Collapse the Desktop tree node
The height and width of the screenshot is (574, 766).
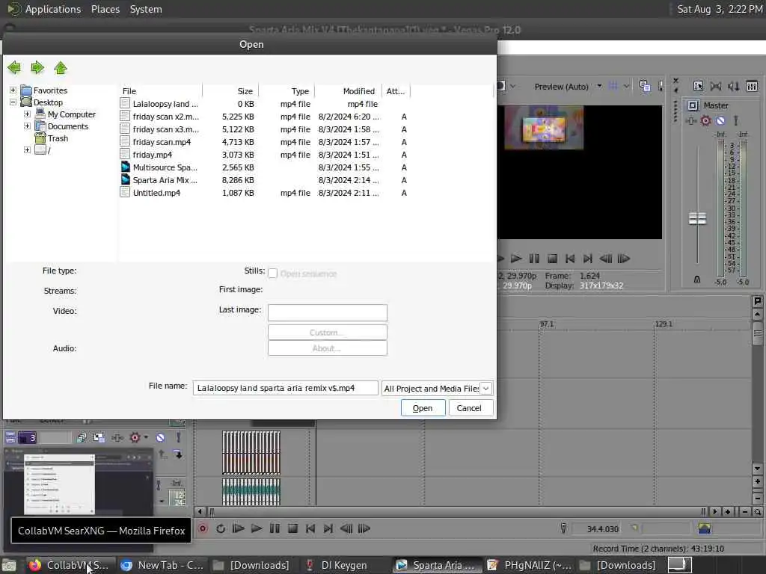13,102
